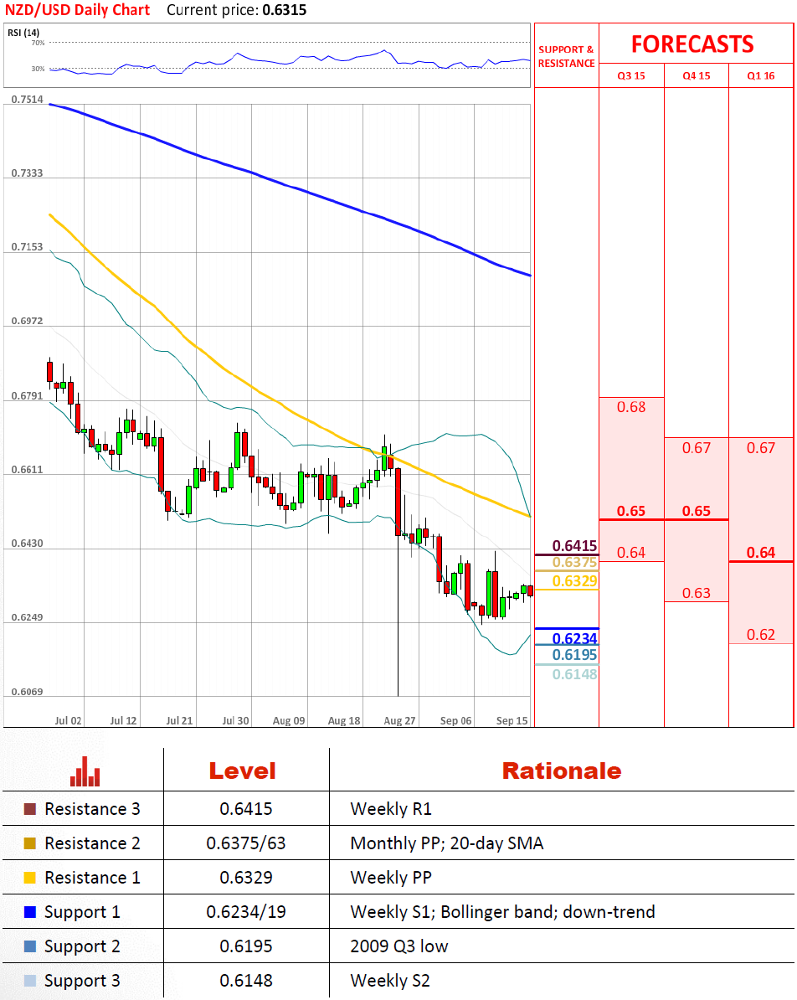The image size is (797, 1000).
Task: Click the red bar chart icon
Action: (85, 771)
